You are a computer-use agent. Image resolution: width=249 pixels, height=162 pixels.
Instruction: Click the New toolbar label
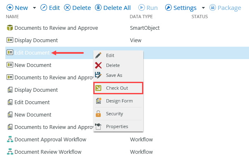(21, 7)
